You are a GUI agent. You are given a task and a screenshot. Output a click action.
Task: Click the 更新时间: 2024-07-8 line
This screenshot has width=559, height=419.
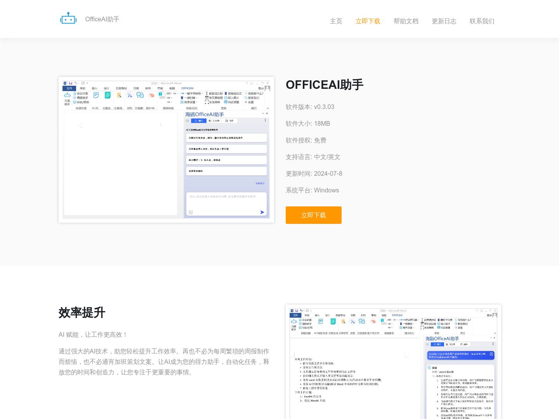tap(314, 173)
